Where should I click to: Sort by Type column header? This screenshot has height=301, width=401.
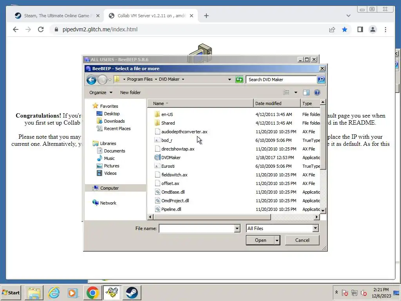point(310,103)
